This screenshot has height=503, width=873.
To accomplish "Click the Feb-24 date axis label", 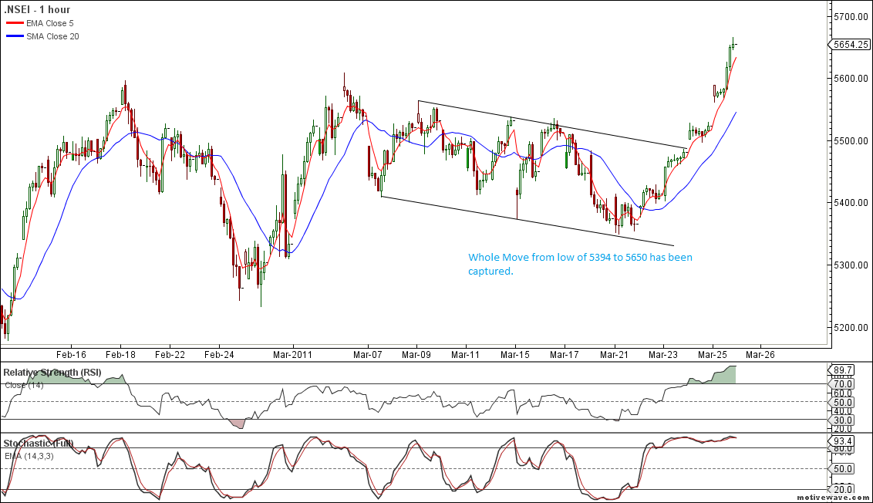I will tap(218, 354).
